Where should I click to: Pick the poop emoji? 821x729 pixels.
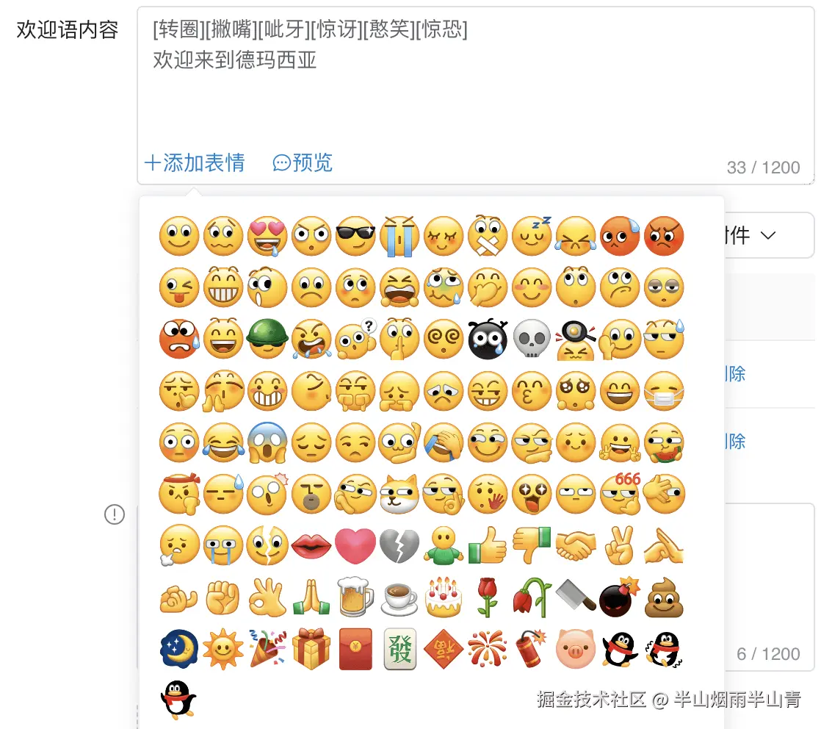click(x=664, y=597)
